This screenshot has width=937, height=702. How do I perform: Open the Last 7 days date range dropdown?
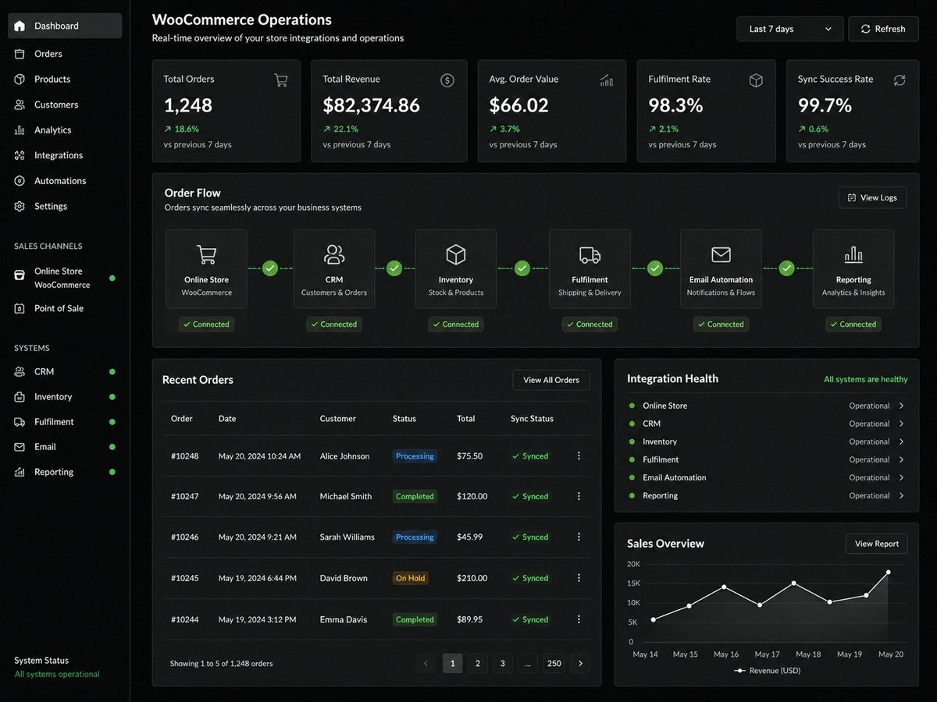point(790,29)
